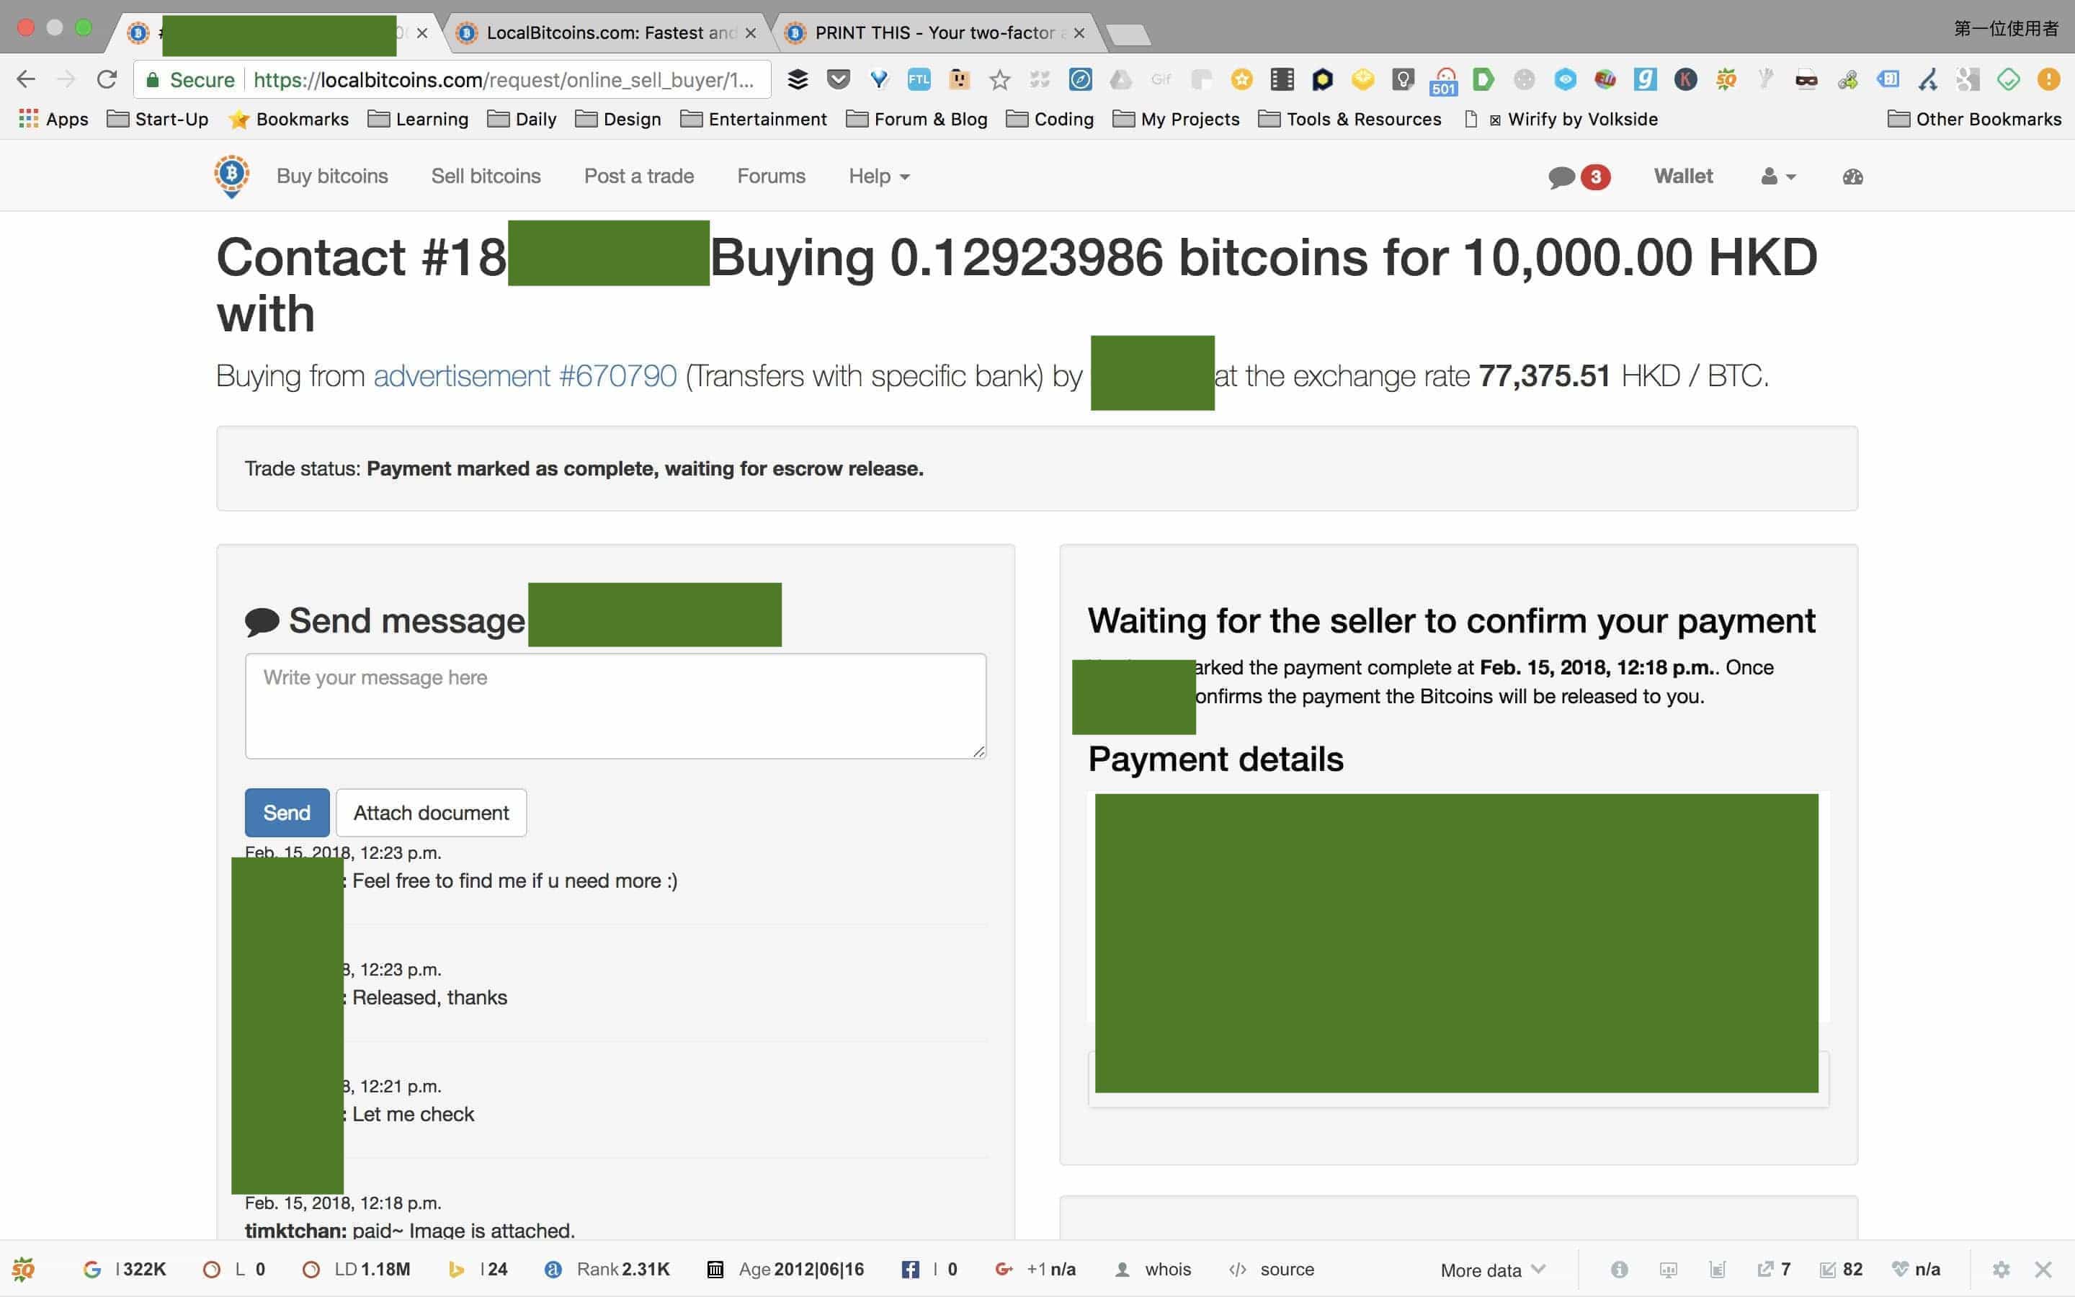Open the Entertainment bookmarks folder
Image resolution: width=2075 pixels, height=1297 pixels.
click(754, 119)
